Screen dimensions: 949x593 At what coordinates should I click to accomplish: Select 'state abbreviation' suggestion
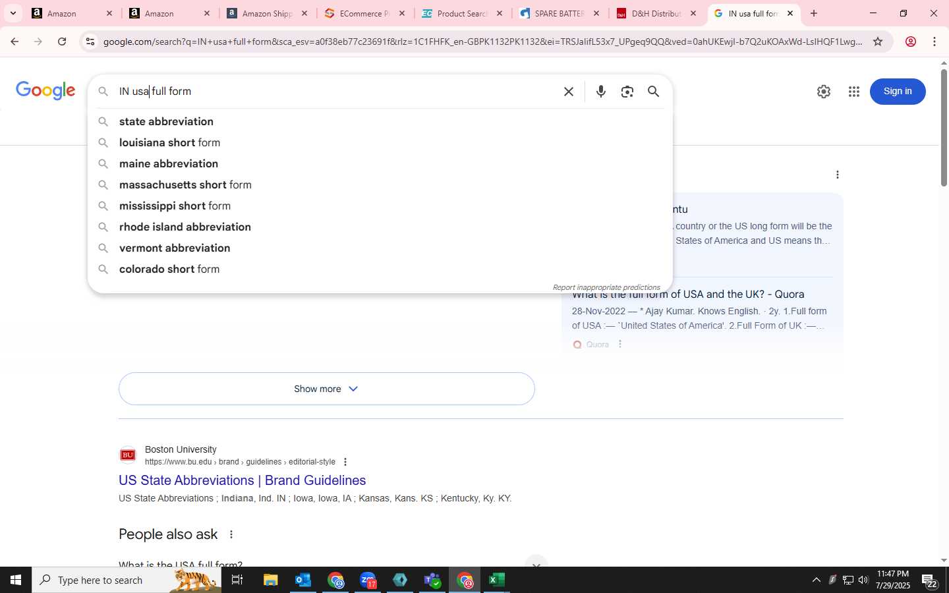click(380, 121)
